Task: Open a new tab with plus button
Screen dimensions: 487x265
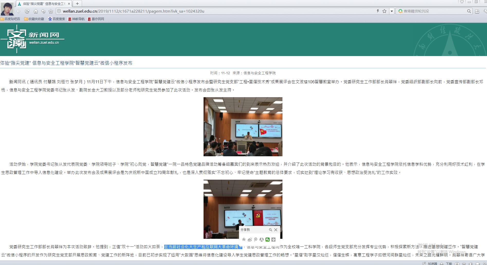Action: pos(77,4)
